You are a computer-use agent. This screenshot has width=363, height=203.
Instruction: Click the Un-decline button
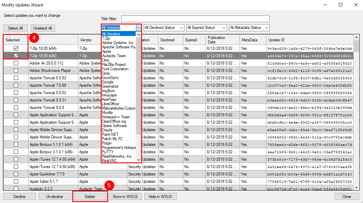tap(54, 197)
